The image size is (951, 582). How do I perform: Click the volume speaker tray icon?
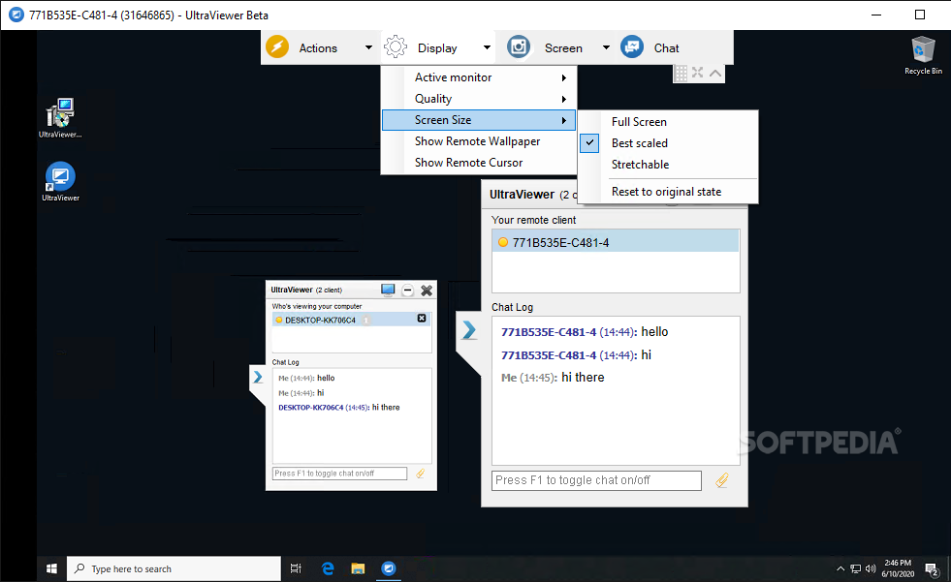(871, 568)
